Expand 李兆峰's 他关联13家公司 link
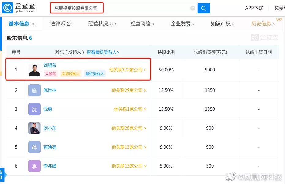 129,166
